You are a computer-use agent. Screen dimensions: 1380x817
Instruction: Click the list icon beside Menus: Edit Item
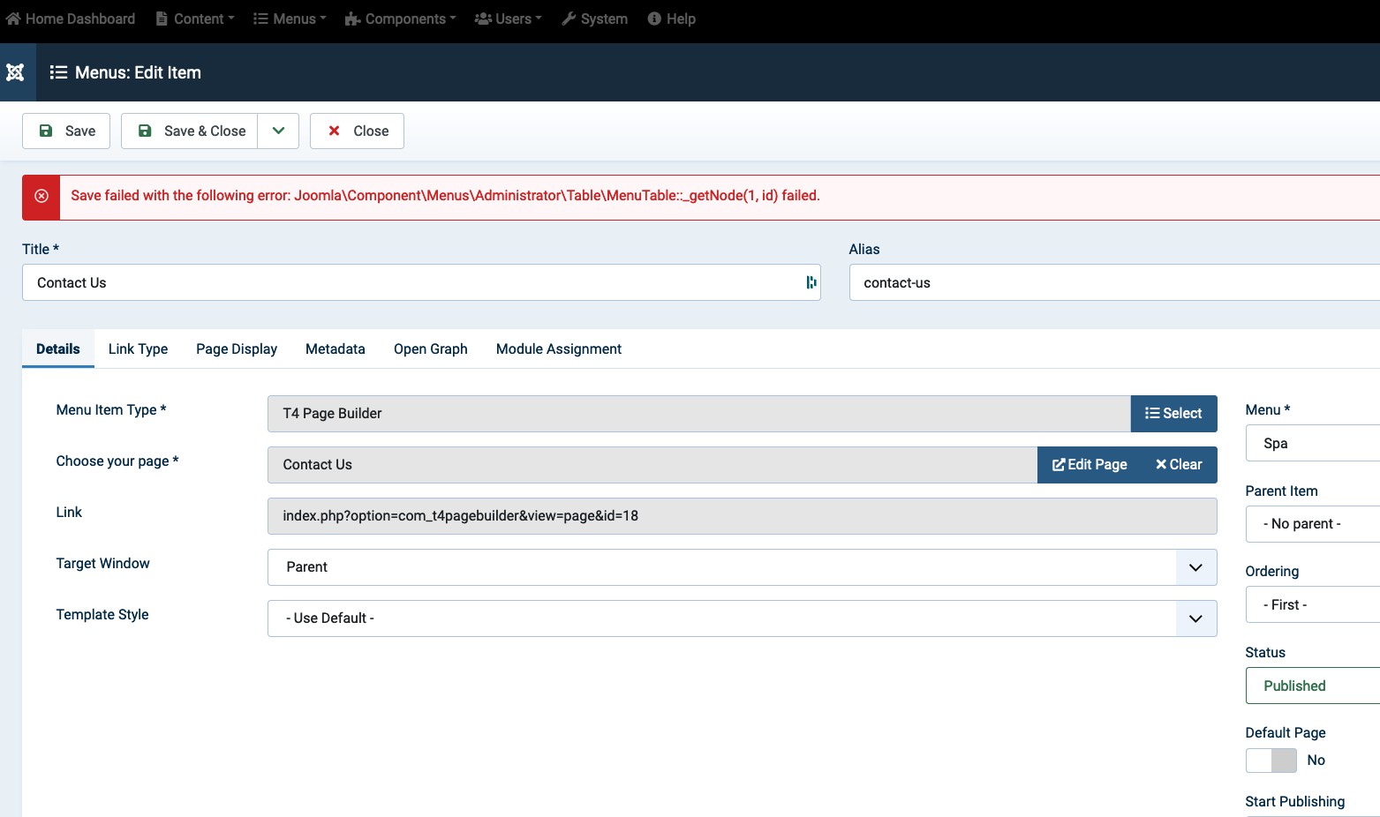coord(58,72)
